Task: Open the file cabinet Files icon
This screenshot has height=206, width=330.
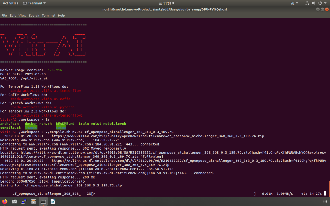Action: coord(34,201)
